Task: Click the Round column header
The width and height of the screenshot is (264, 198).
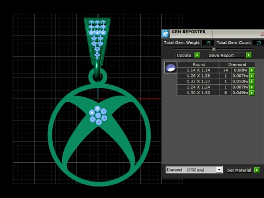Action: pyautogui.click(x=199, y=64)
